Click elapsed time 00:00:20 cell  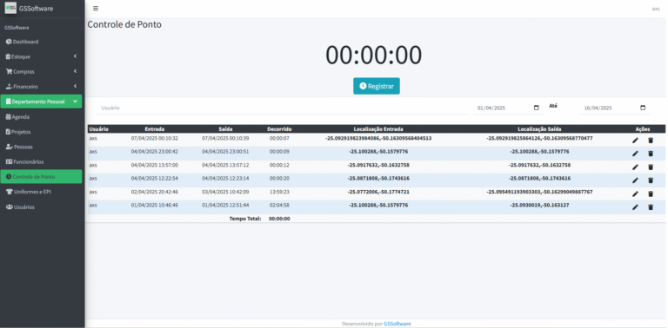[x=279, y=179]
